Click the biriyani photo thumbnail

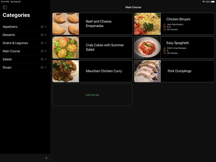pyautogui.click(x=147, y=24)
